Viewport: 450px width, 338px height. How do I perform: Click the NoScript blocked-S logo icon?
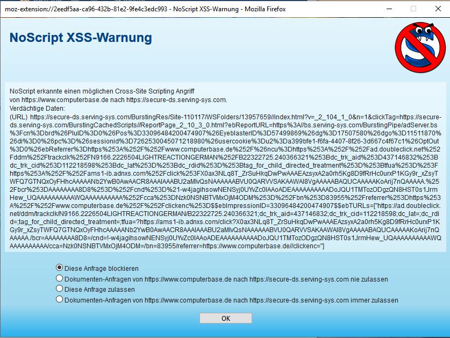tap(420, 47)
